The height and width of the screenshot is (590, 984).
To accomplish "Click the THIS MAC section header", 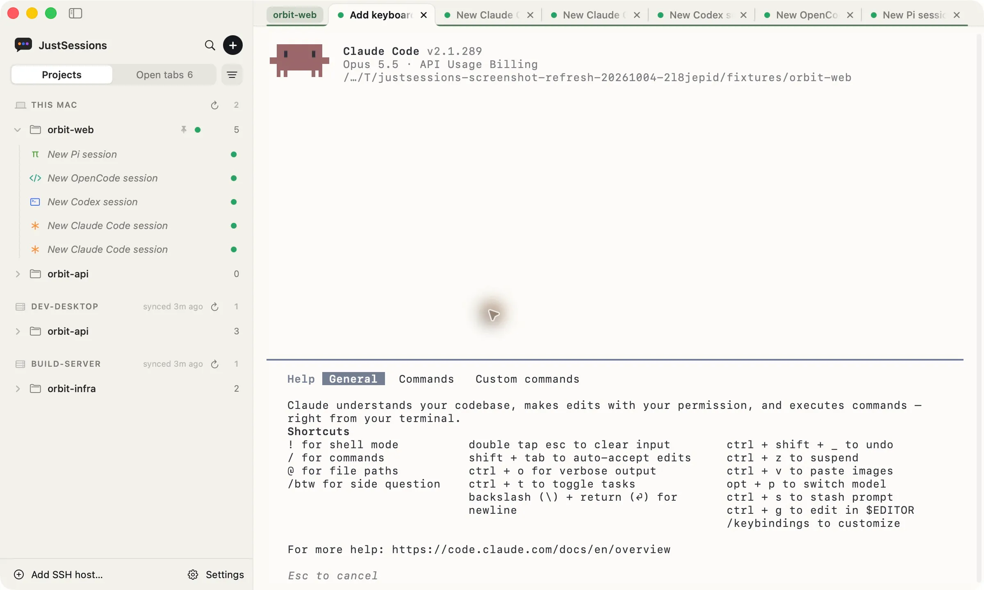I will click(54, 105).
